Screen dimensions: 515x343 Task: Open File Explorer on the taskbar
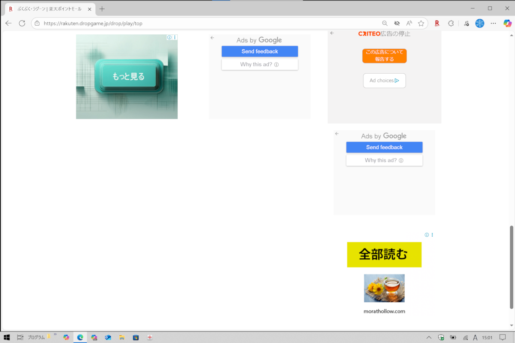(x=121, y=337)
